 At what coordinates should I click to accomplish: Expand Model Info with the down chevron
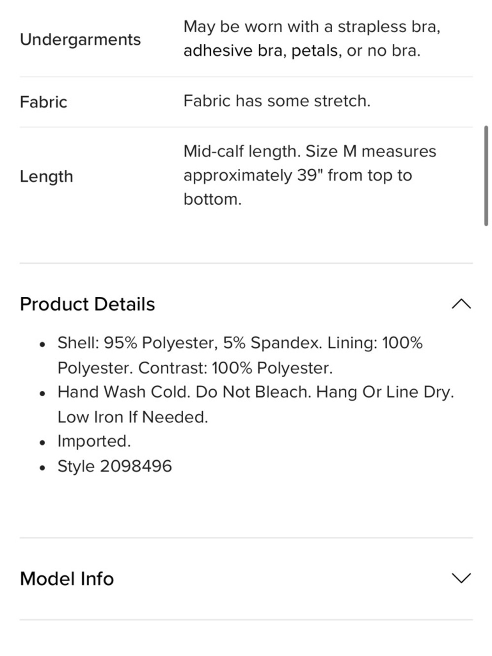coord(461,578)
